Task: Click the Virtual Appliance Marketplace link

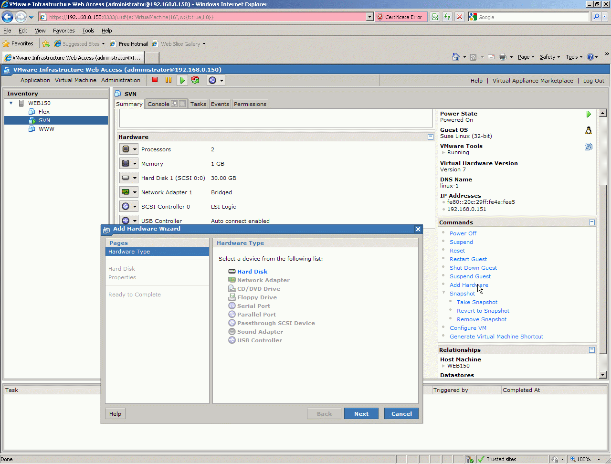Action: pos(533,81)
